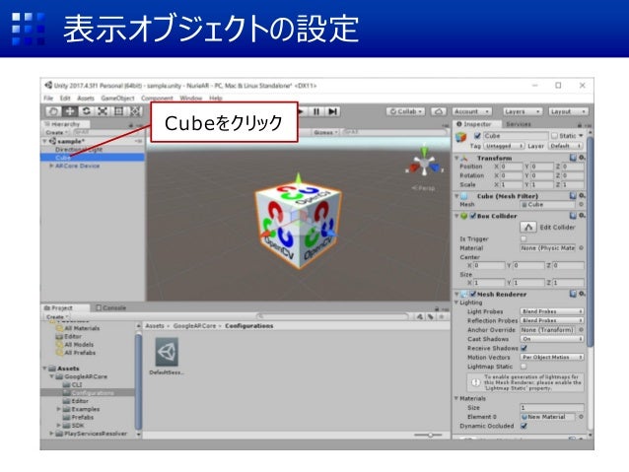Viewport: 629px width, 472px height.
Task: Open Transform component help icon
Action: tap(573, 158)
